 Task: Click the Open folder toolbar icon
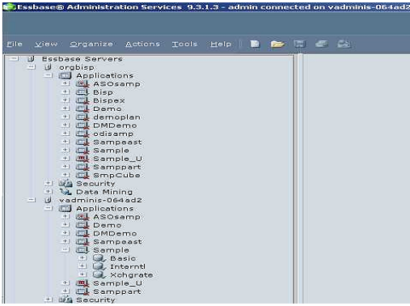[277, 44]
